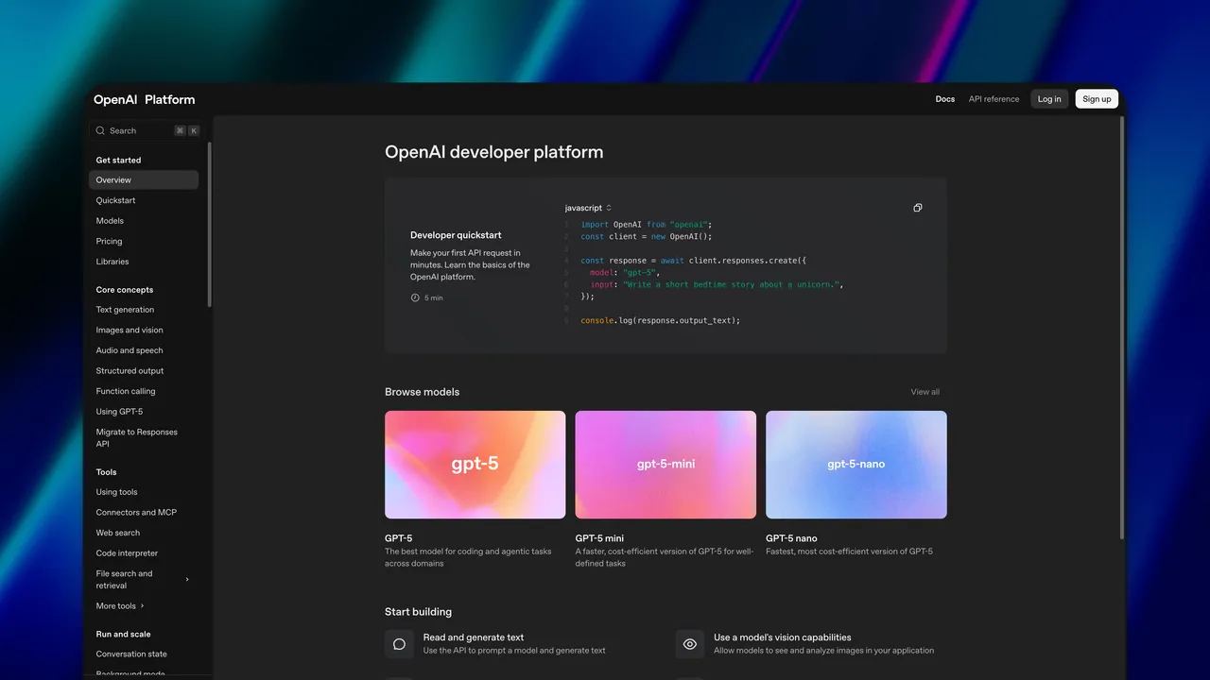Click the Get started section heading
Screen dimensions: 1210x680
tap(118, 161)
